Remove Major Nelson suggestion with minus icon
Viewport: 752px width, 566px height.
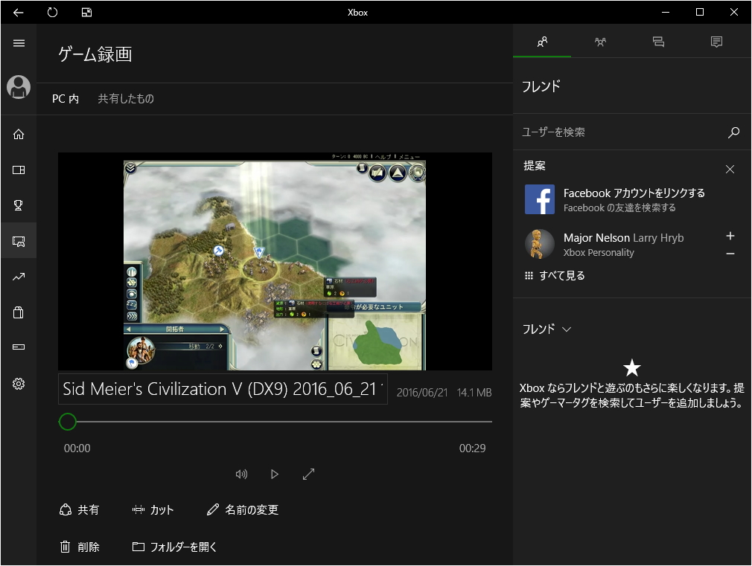coord(730,254)
